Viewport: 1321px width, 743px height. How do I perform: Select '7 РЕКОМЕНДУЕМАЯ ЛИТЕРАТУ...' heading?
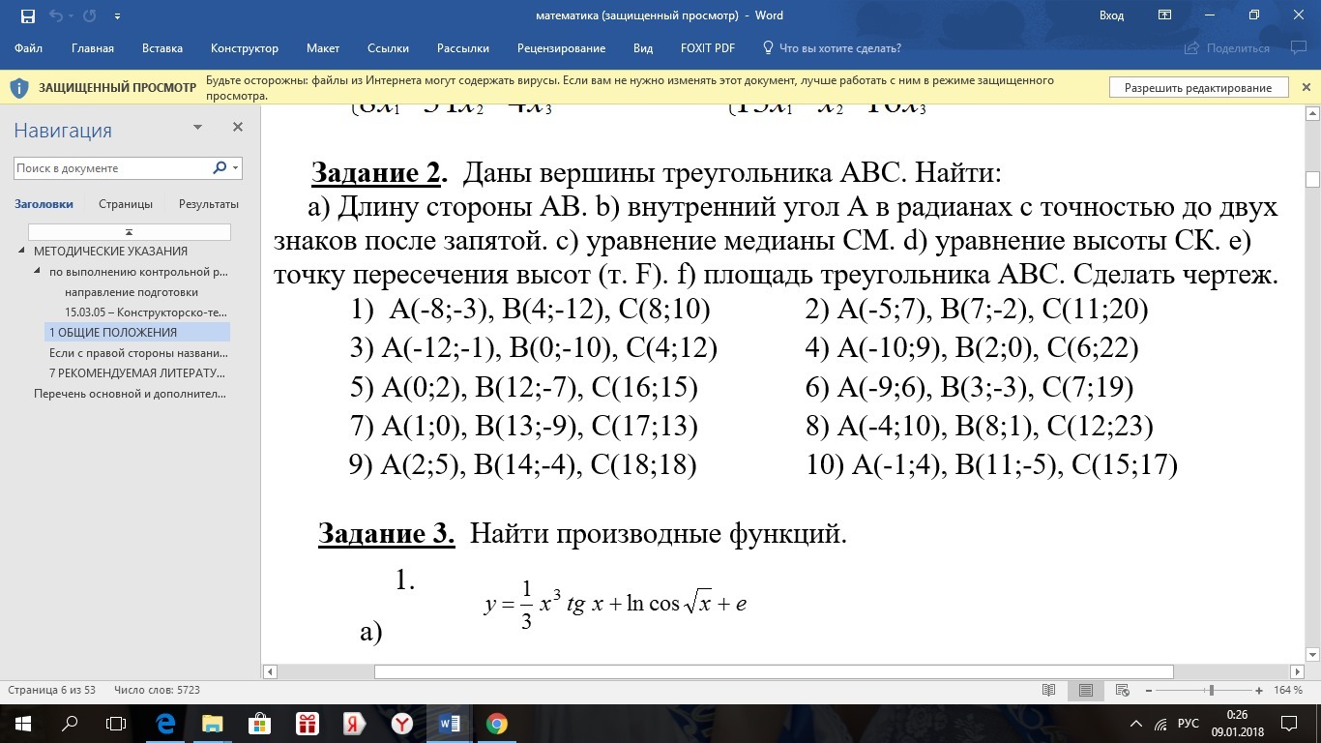pyautogui.click(x=137, y=373)
